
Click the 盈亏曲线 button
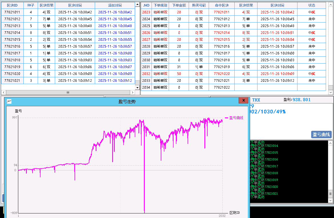[321, 135]
